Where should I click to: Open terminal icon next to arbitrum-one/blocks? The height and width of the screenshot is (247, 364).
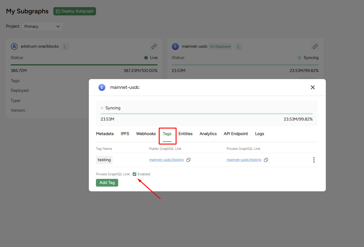point(65,46)
